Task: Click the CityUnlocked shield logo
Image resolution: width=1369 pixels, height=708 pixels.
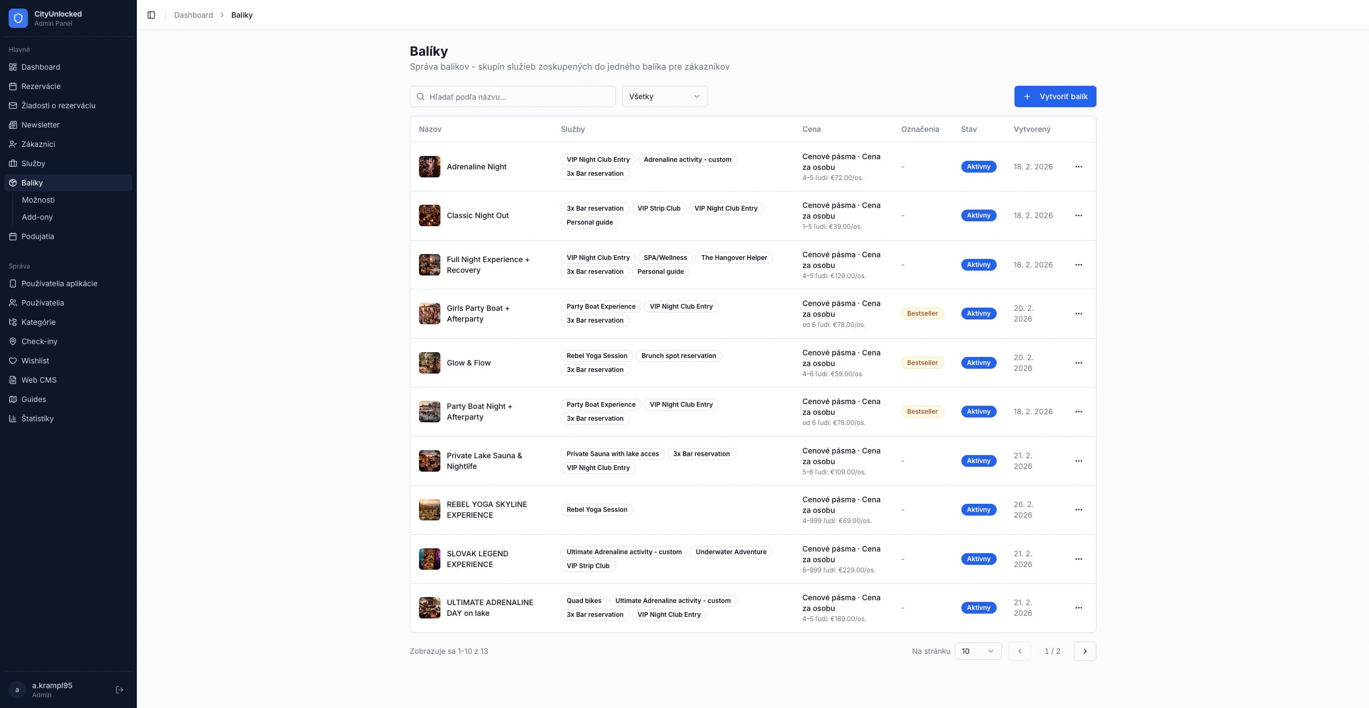Action: tap(18, 18)
